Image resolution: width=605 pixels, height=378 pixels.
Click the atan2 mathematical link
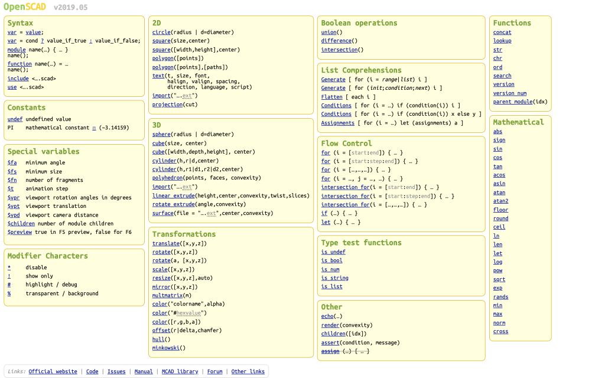click(501, 201)
